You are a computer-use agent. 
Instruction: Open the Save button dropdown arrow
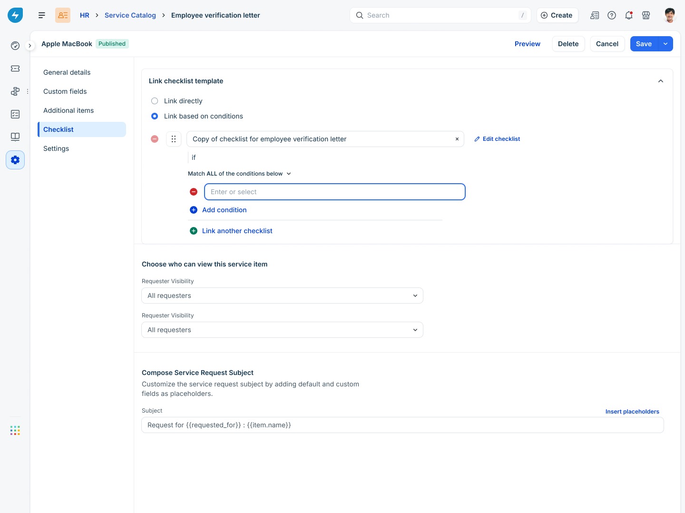point(665,44)
